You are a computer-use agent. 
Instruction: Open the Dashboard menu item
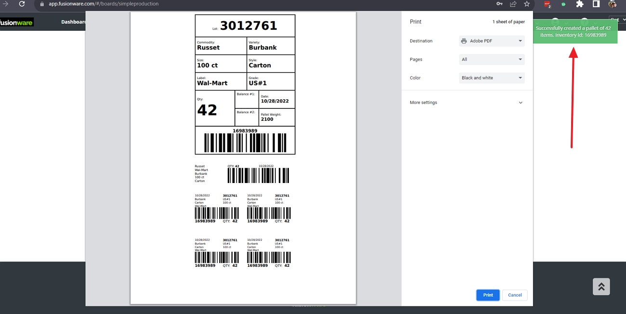(x=73, y=22)
